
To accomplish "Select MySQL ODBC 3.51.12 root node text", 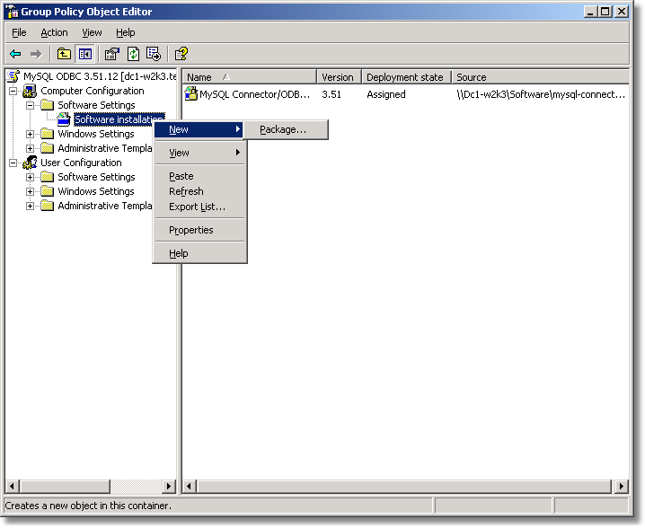I will (100, 76).
